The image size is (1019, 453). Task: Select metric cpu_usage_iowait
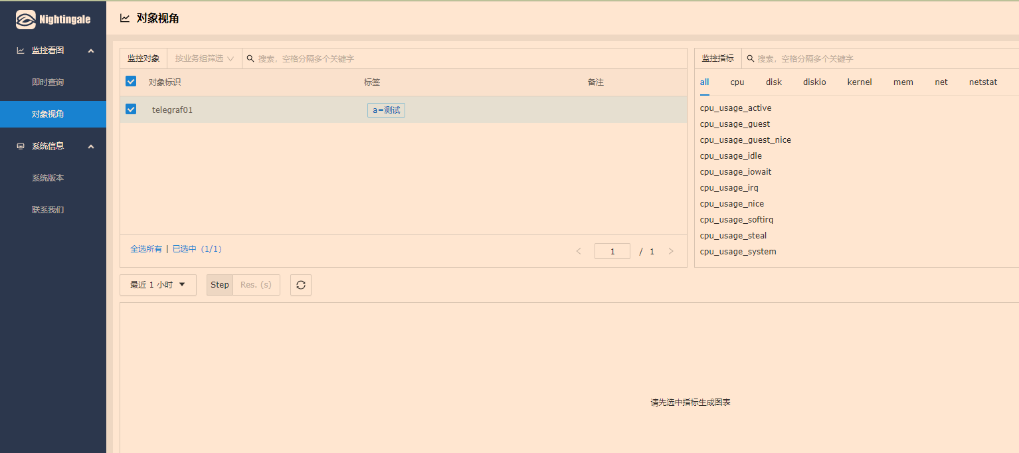[736, 172]
